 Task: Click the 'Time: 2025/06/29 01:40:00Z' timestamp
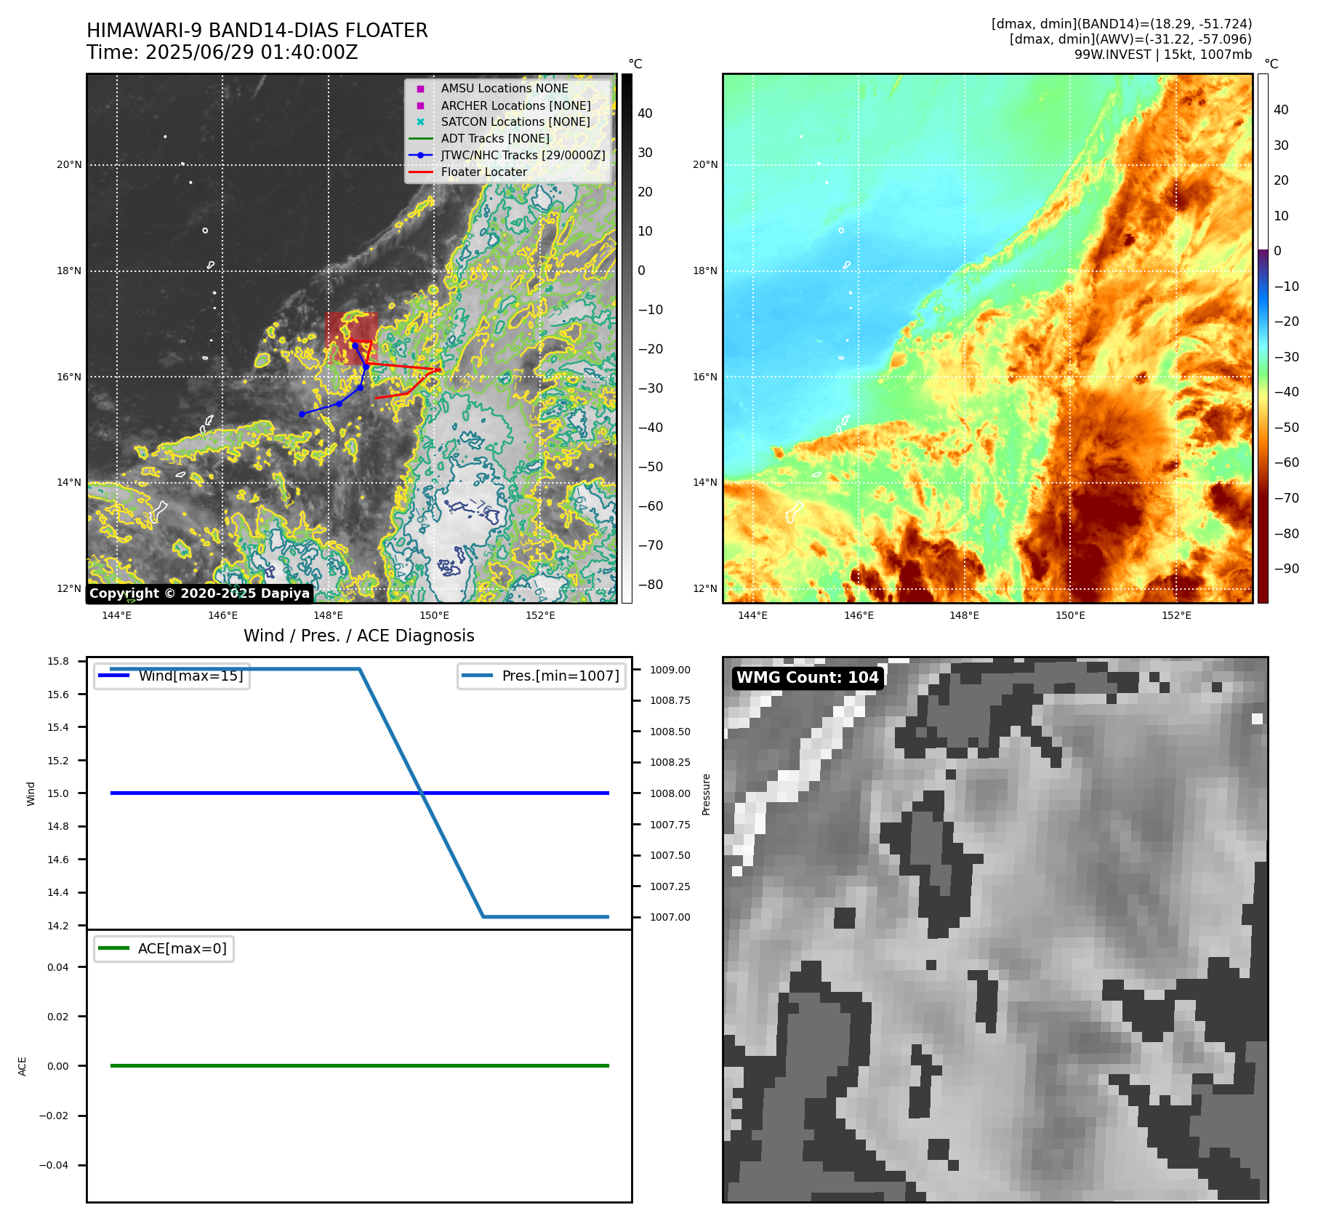tap(222, 52)
